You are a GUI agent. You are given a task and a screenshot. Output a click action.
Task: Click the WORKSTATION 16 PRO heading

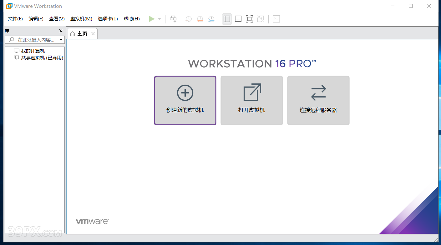252,64
